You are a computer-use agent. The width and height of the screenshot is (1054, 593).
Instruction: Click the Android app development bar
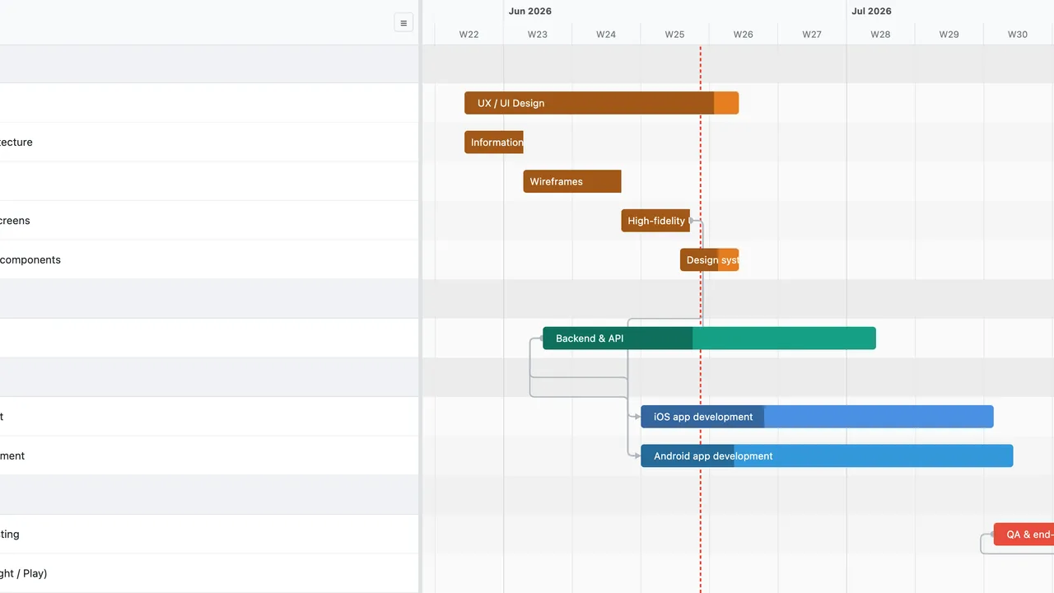tap(827, 456)
